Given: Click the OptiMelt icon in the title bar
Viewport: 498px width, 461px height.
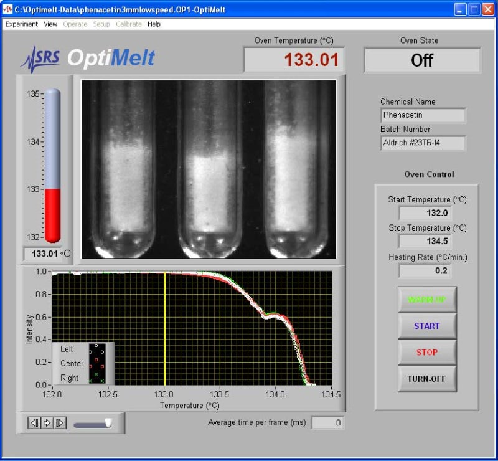Looking at the screenshot, I should pyautogui.click(x=8, y=9).
